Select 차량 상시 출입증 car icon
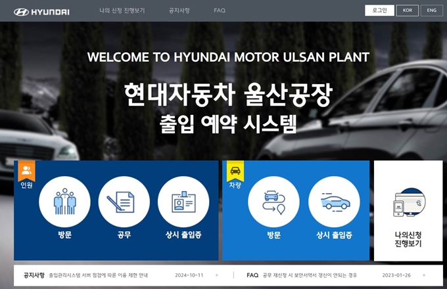 click(x=334, y=202)
